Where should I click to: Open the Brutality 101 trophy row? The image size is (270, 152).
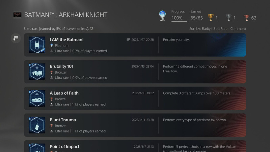[135, 72]
